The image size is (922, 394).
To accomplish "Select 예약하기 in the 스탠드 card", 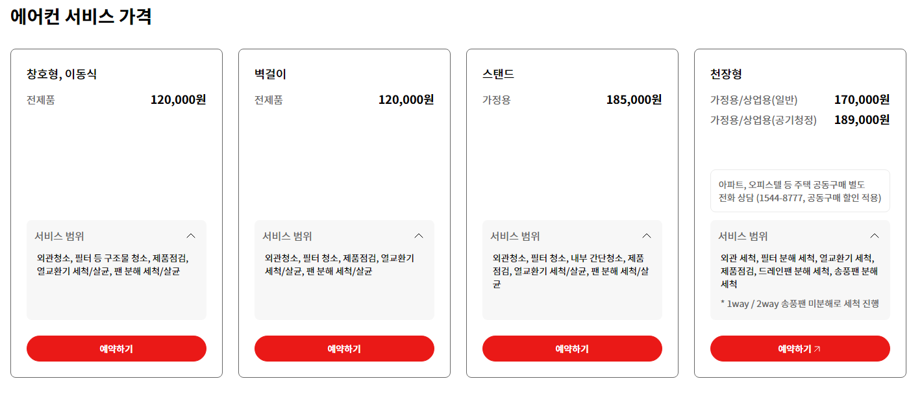I will pyautogui.click(x=572, y=349).
